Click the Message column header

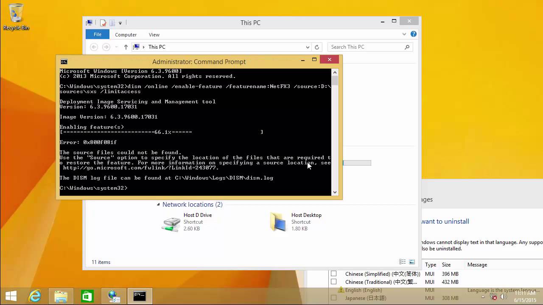477,265
